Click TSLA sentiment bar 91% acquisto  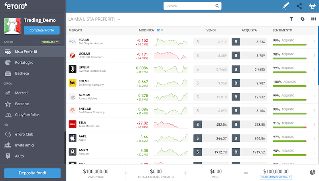[x=289, y=127]
